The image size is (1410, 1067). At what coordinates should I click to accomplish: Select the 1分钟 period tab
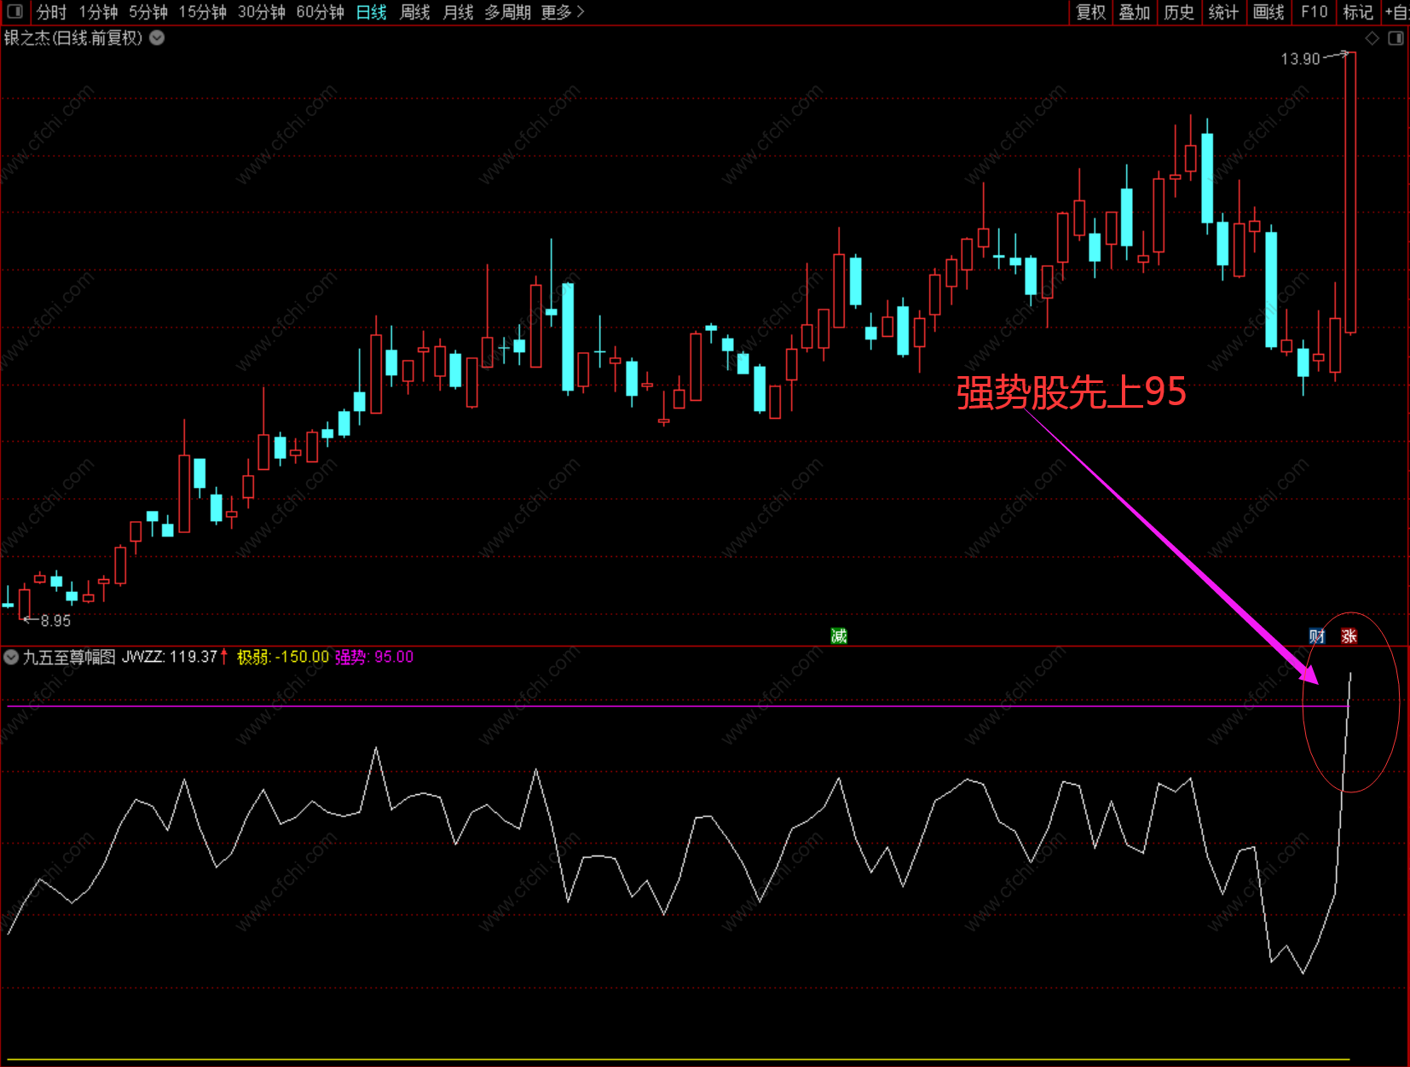(98, 12)
